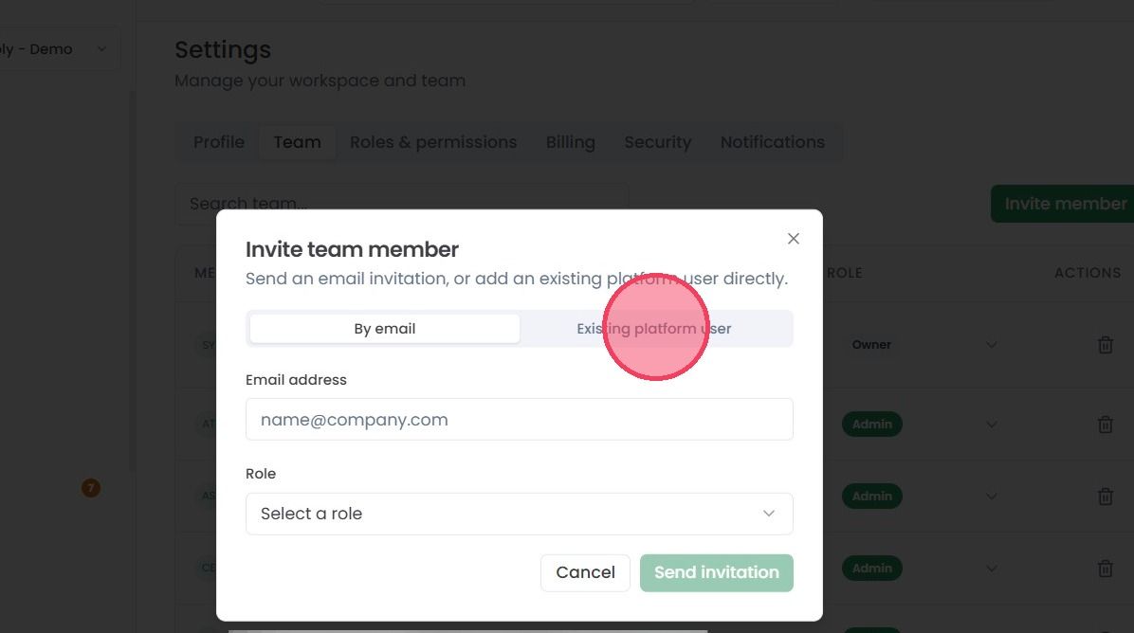Click trash icon in second Admin row
Screen dimensions: 1134x633
coord(1105,497)
